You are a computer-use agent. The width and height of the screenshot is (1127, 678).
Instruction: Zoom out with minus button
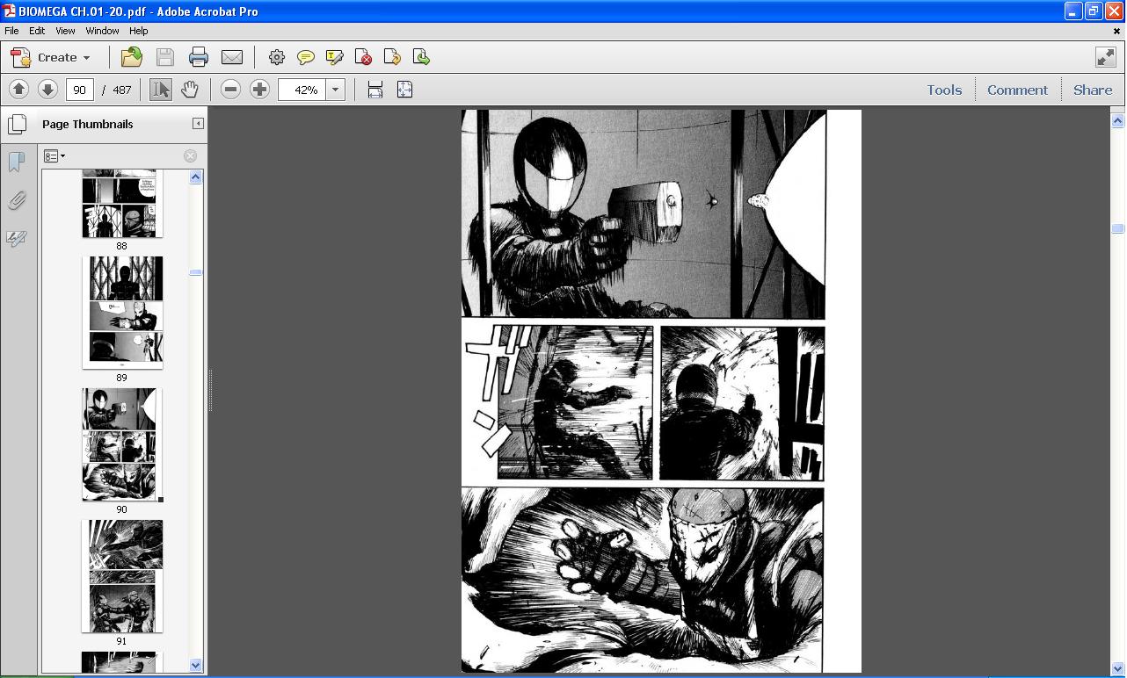230,90
